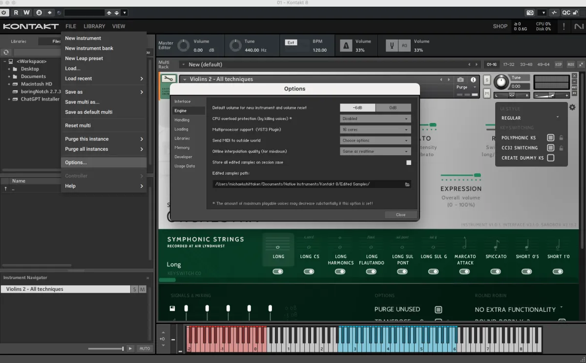Expand the Documents folder in the tree

[9, 77]
